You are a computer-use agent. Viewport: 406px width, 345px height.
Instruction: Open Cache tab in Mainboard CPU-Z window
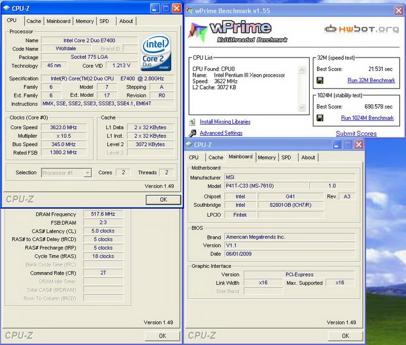click(215, 157)
